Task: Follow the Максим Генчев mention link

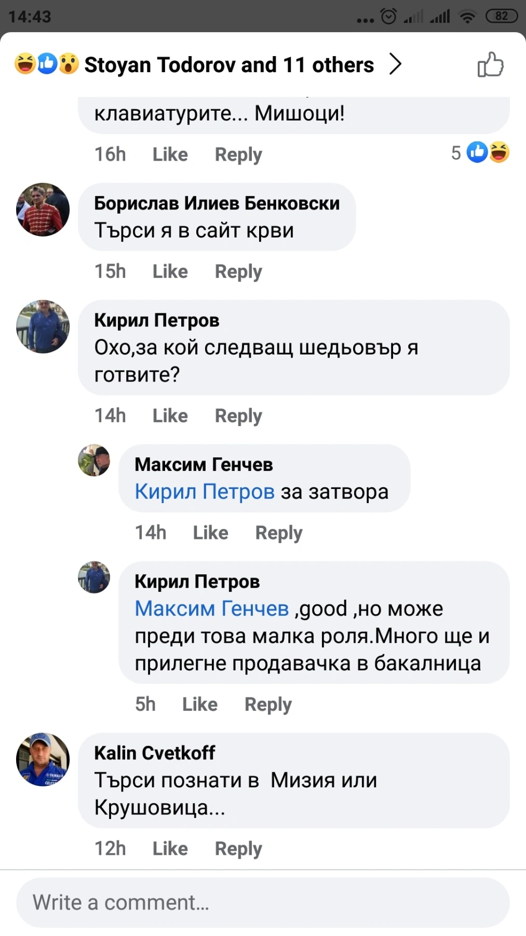Action: (211, 609)
